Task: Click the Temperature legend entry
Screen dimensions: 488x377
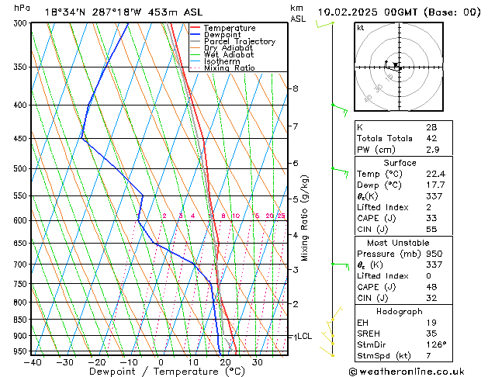Action: coord(223,28)
